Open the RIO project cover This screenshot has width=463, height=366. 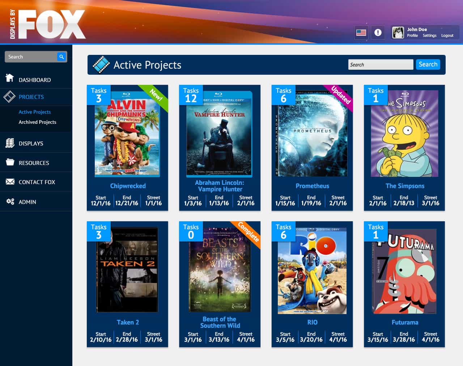[312, 271]
